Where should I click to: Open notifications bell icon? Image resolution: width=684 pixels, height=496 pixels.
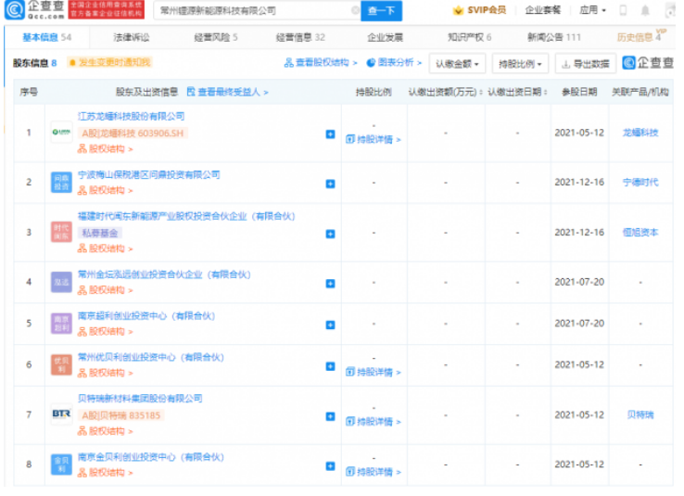pos(645,10)
